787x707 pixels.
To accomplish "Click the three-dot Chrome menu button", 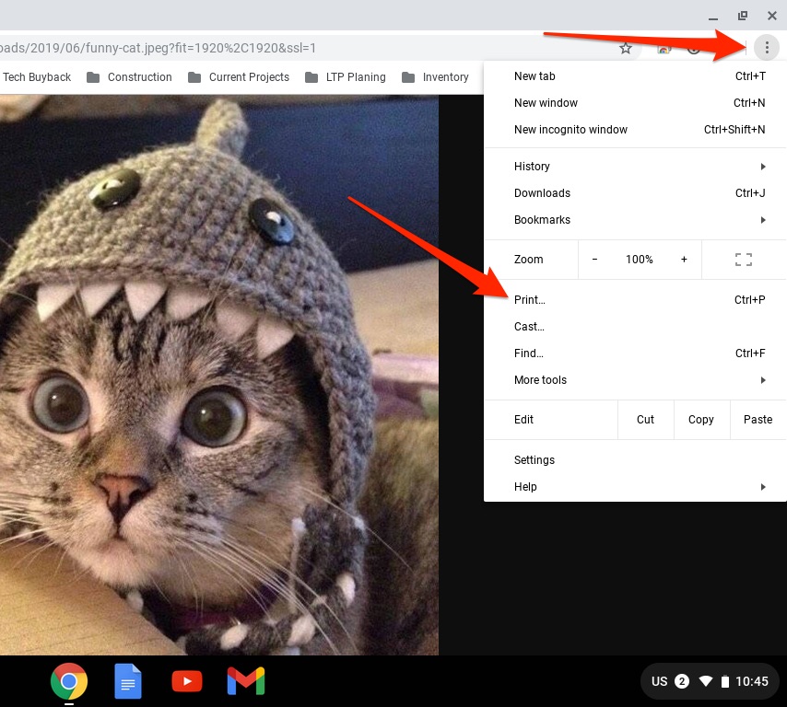I will (767, 48).
